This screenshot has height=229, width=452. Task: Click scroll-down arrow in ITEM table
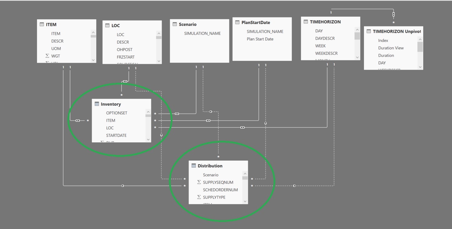[93, 60]
